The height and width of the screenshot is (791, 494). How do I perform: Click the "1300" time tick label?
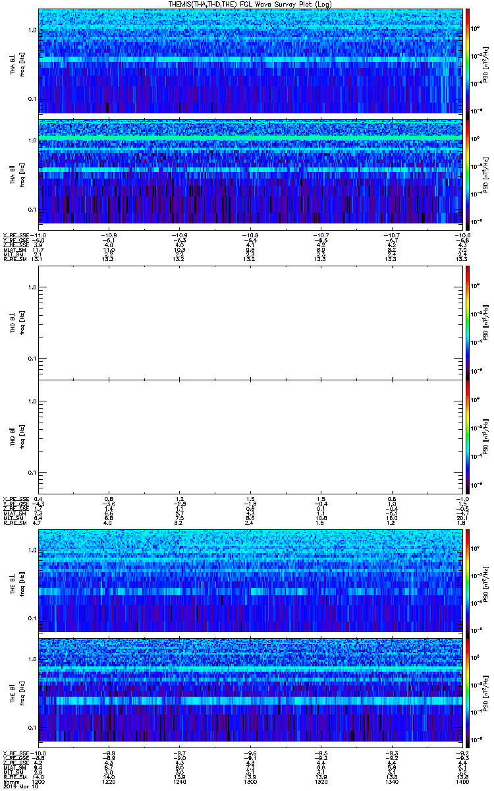(x=251, y=780)
